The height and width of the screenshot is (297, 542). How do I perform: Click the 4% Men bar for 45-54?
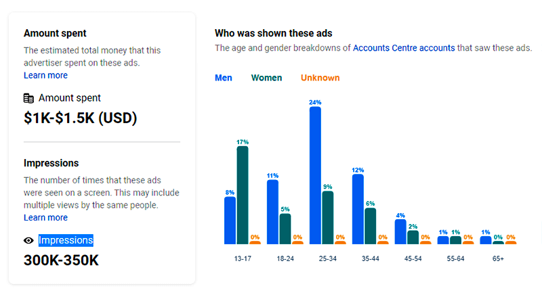pos(400,231)
